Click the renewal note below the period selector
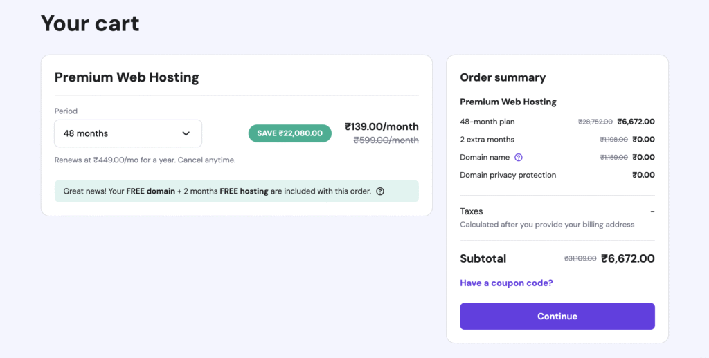 (145, 160)
